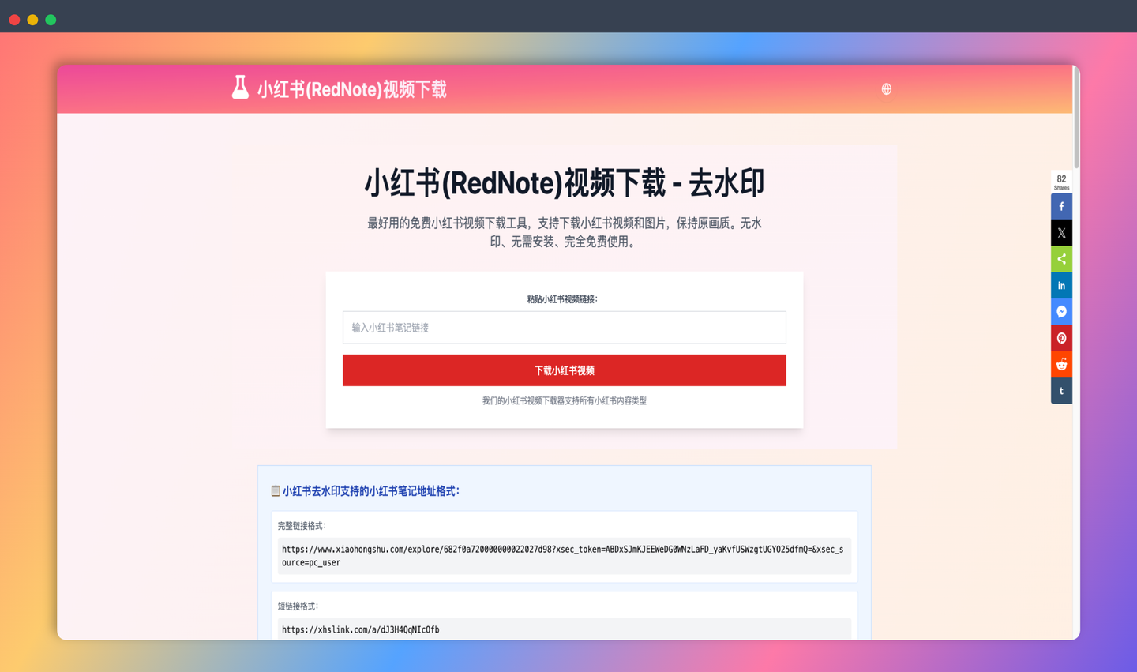Image resolution: width=1137 pixels, height=672 pixels.
Task: Share the page on Facebook
Action: tap(1061, 206)
